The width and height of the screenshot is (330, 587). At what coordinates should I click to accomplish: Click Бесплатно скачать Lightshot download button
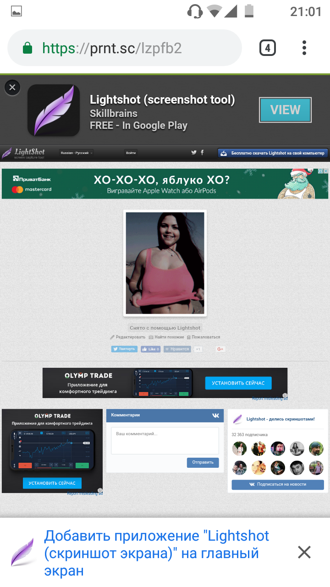[273, 153]
